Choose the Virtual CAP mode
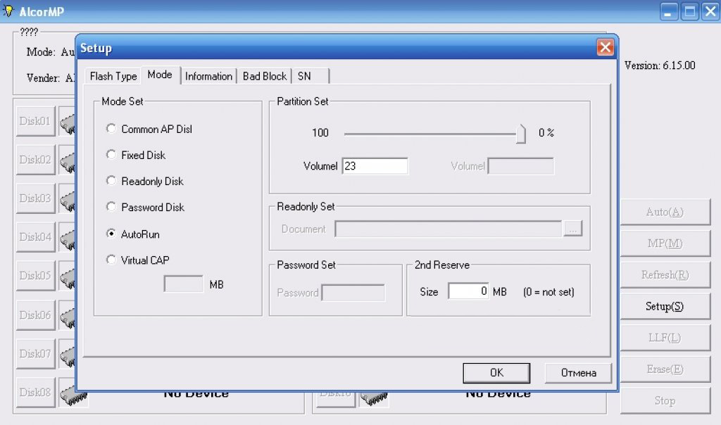Viewport: 721px width, 425px height. 111,260
